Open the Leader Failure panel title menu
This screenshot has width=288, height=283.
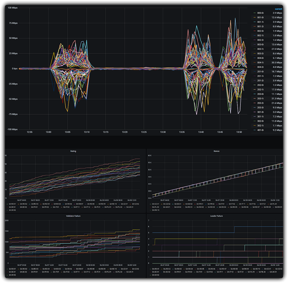[216, 216]
